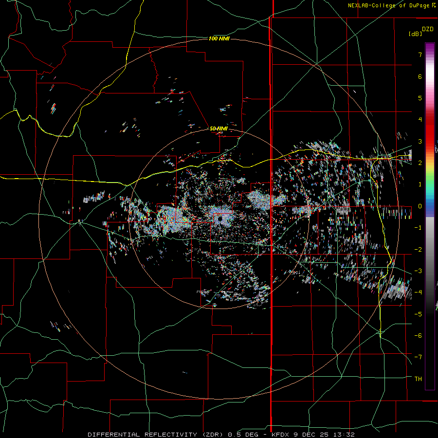Click the 1 value on the color scale
The image size is (438, 438).
coord(420,184)
